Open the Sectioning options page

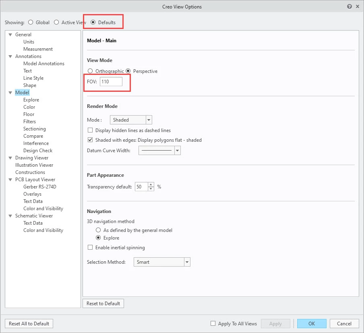pos(35,128)
